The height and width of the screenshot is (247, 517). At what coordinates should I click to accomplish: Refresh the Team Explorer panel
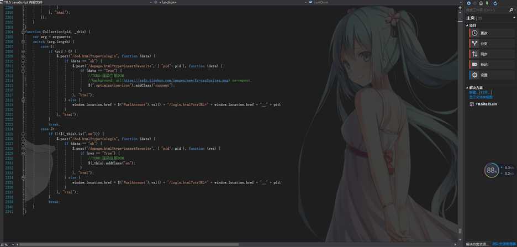495,3
